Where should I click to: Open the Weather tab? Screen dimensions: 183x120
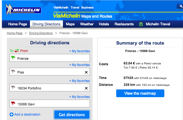[87, 24]
